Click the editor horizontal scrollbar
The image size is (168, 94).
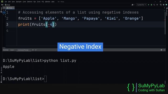point(4,48)
